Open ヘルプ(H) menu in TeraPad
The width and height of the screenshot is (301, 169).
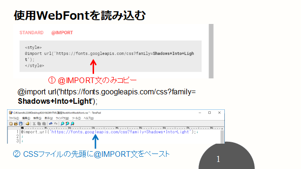tap(89, 118)
